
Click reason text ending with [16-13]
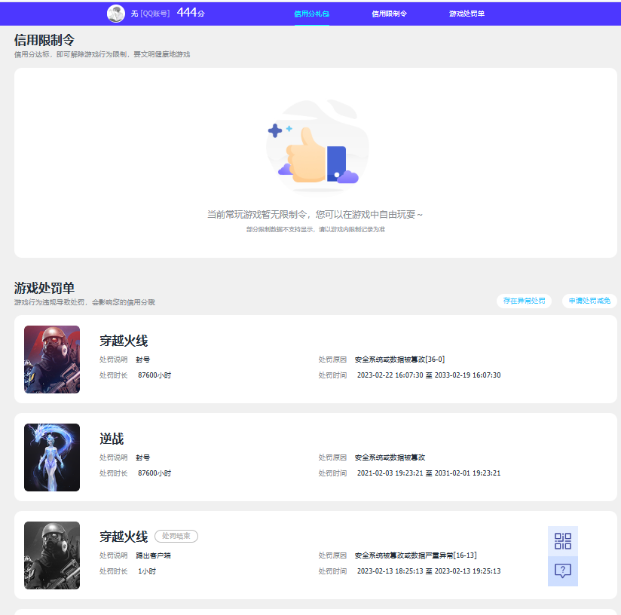(x=415, y=555)
